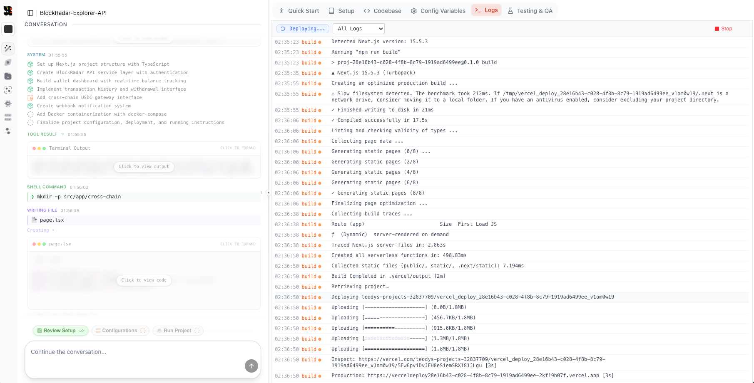Click the page.tsx file icon under Writing File
This screenshot has height=383, width=754.
click(x=35, y=220)
